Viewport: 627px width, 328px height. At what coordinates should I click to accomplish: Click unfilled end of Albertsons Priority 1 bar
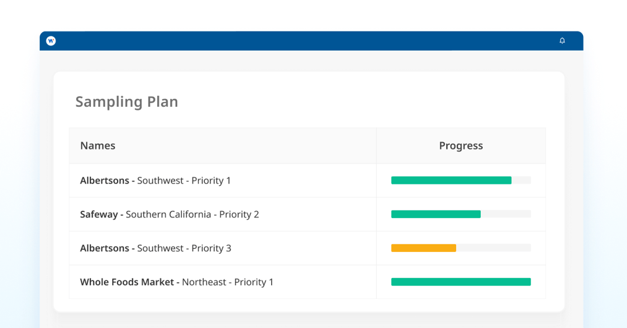(521, 180)
